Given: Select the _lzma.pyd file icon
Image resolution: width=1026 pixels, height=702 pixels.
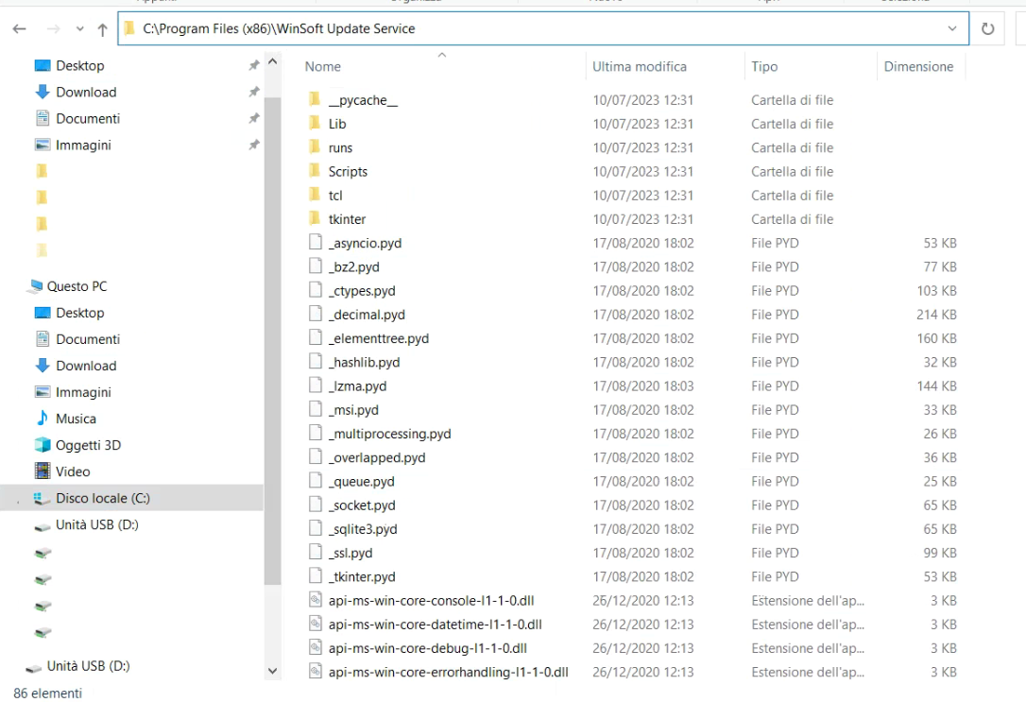Looking at the screenshot, I should tap(316, 385).
